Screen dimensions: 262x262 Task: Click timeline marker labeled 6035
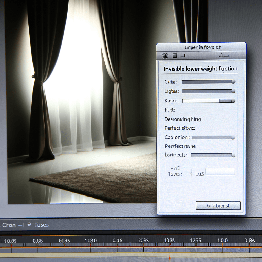[64, 241]
